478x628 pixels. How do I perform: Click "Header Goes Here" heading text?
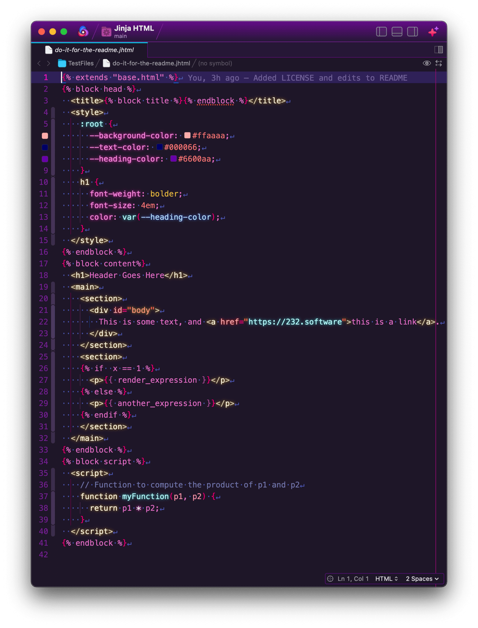127,276
